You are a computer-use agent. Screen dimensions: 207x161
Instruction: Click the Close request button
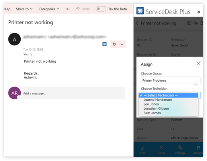(x=162, y=150)
